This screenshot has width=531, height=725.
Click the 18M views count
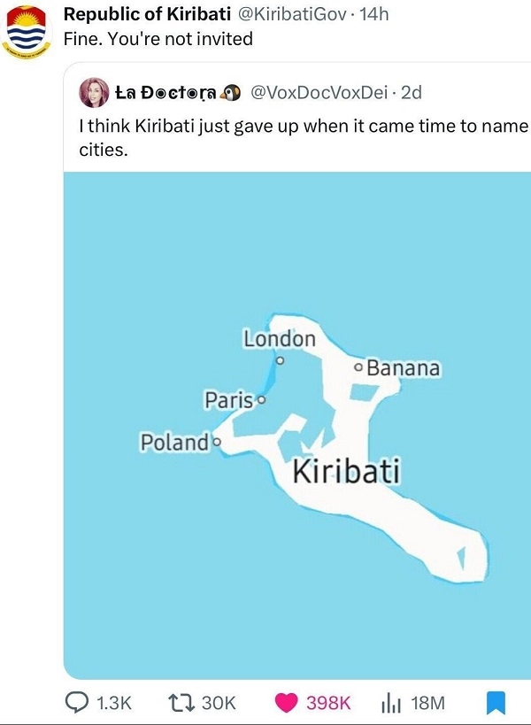[x=429, y=702]
